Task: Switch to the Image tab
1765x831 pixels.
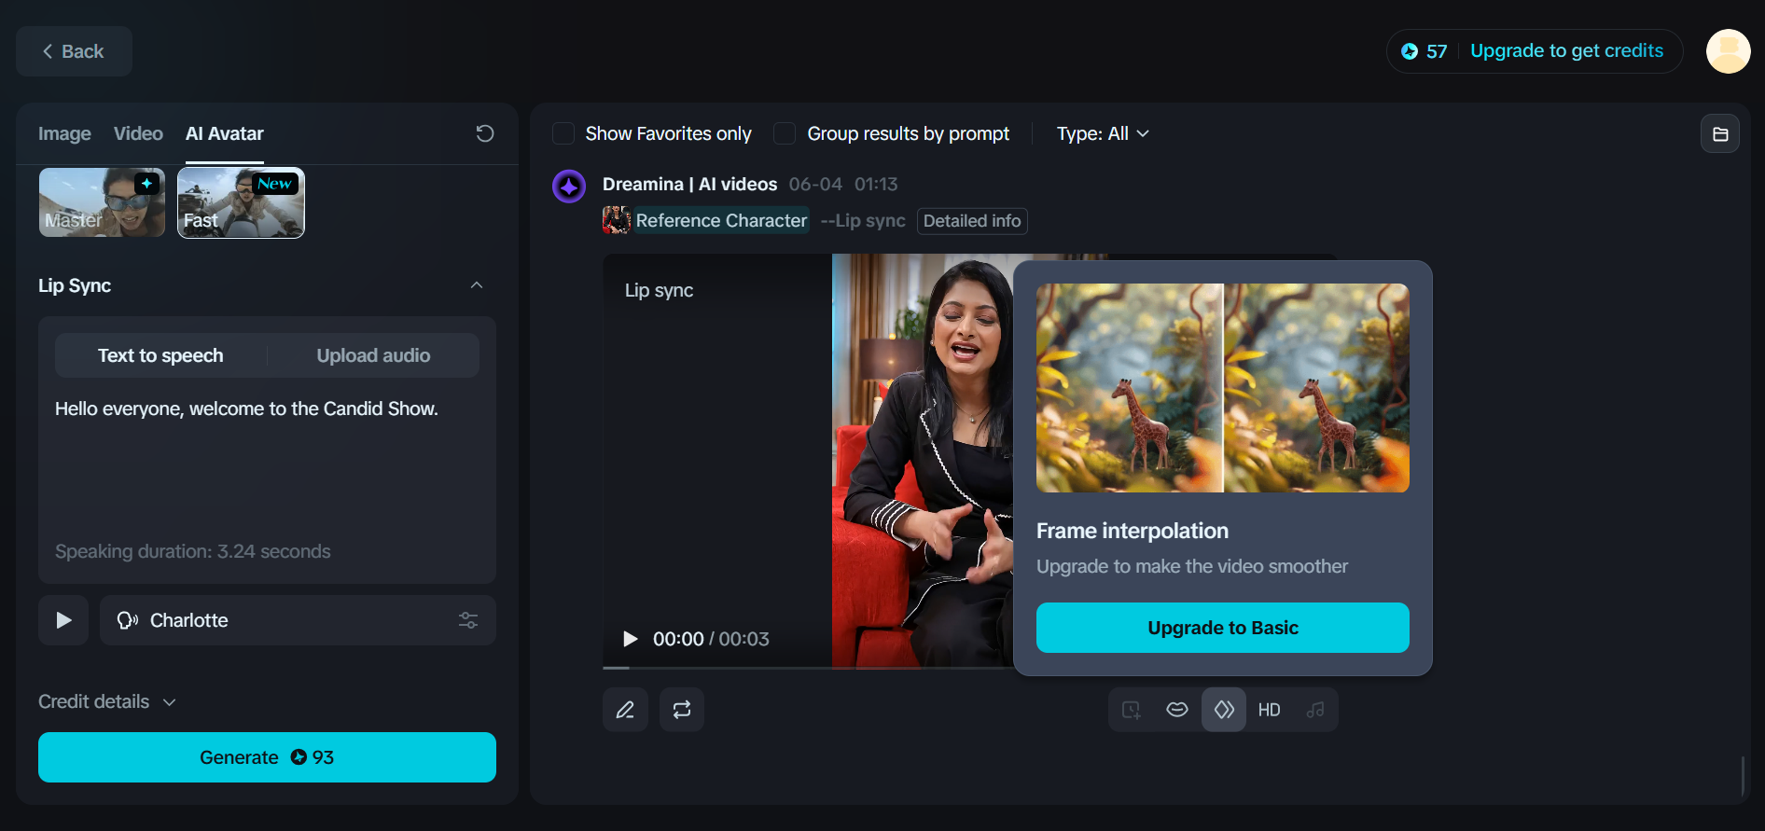Action: pos(64,133)
